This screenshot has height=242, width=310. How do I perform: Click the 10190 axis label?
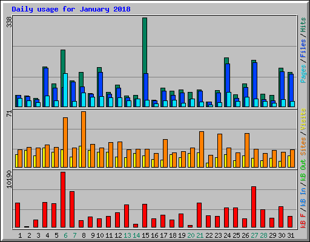point(10,180)
